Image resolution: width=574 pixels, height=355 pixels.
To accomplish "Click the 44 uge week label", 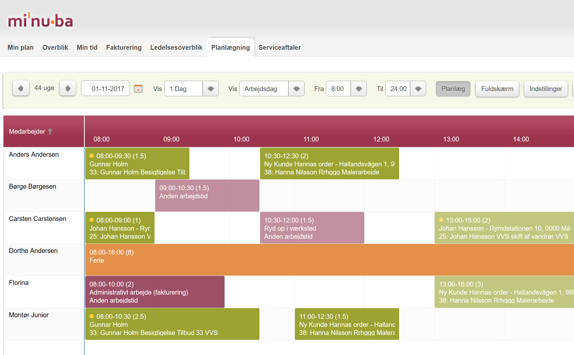I will tap(44, 88).
